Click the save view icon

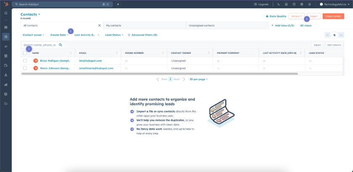tap(341, 35)
